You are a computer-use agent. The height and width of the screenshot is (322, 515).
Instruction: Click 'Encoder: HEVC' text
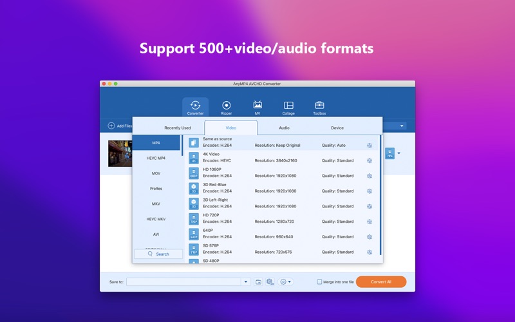(x=217, y=160)
